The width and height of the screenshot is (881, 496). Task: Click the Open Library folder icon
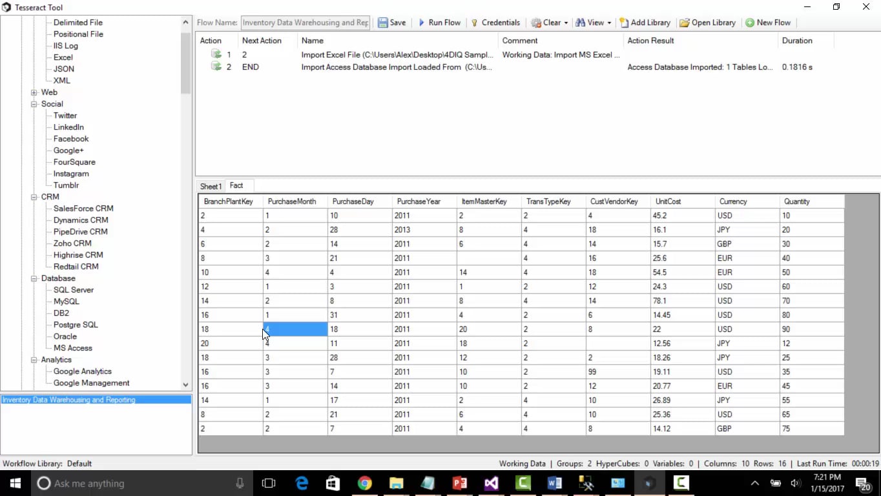[684, 23]
